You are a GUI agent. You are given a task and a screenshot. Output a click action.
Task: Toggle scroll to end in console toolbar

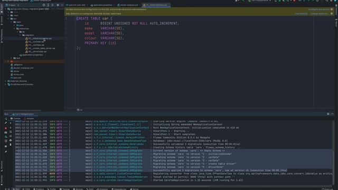coord(11,136)
